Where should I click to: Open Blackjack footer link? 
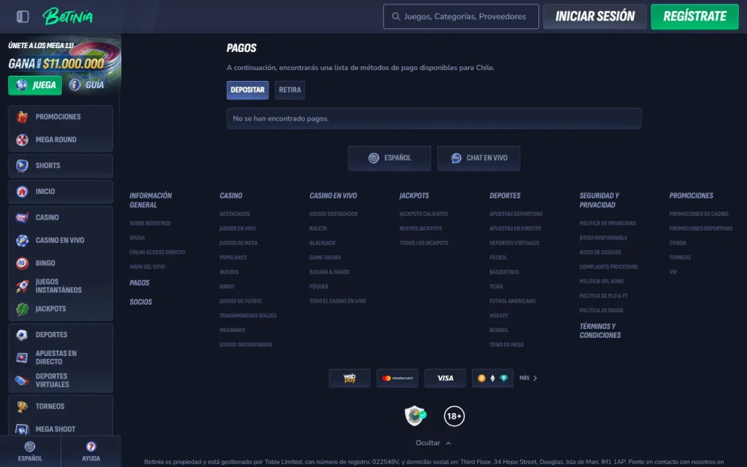tap(322, 243)
